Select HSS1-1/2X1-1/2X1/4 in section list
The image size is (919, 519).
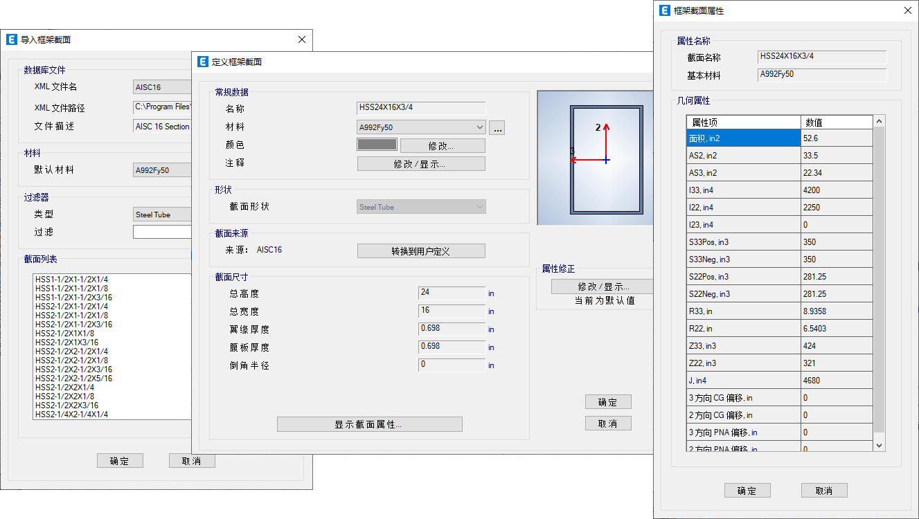[x=72, y=280]
